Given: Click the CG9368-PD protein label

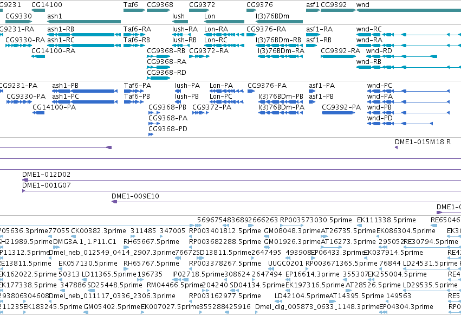Looking at the screenshot, I should pyautogui.click(x=168, y=129).
